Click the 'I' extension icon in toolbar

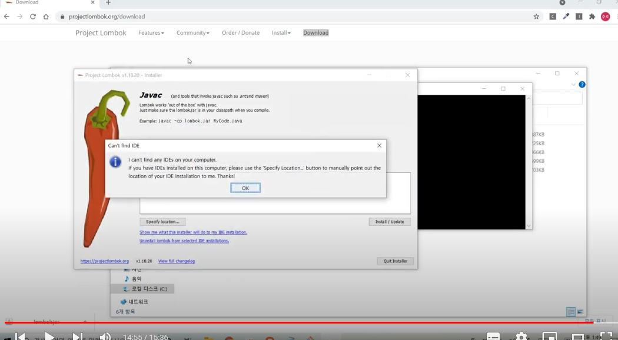tap(579, 16)
